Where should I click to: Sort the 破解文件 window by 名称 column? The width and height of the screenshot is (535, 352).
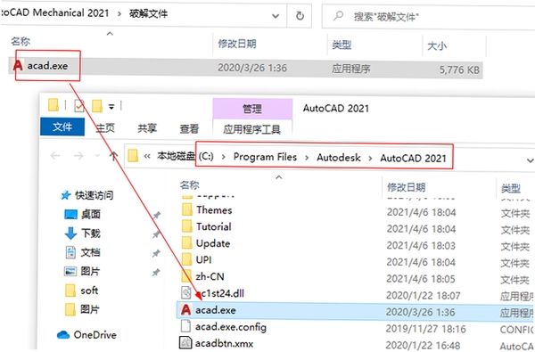pos(21,42)
